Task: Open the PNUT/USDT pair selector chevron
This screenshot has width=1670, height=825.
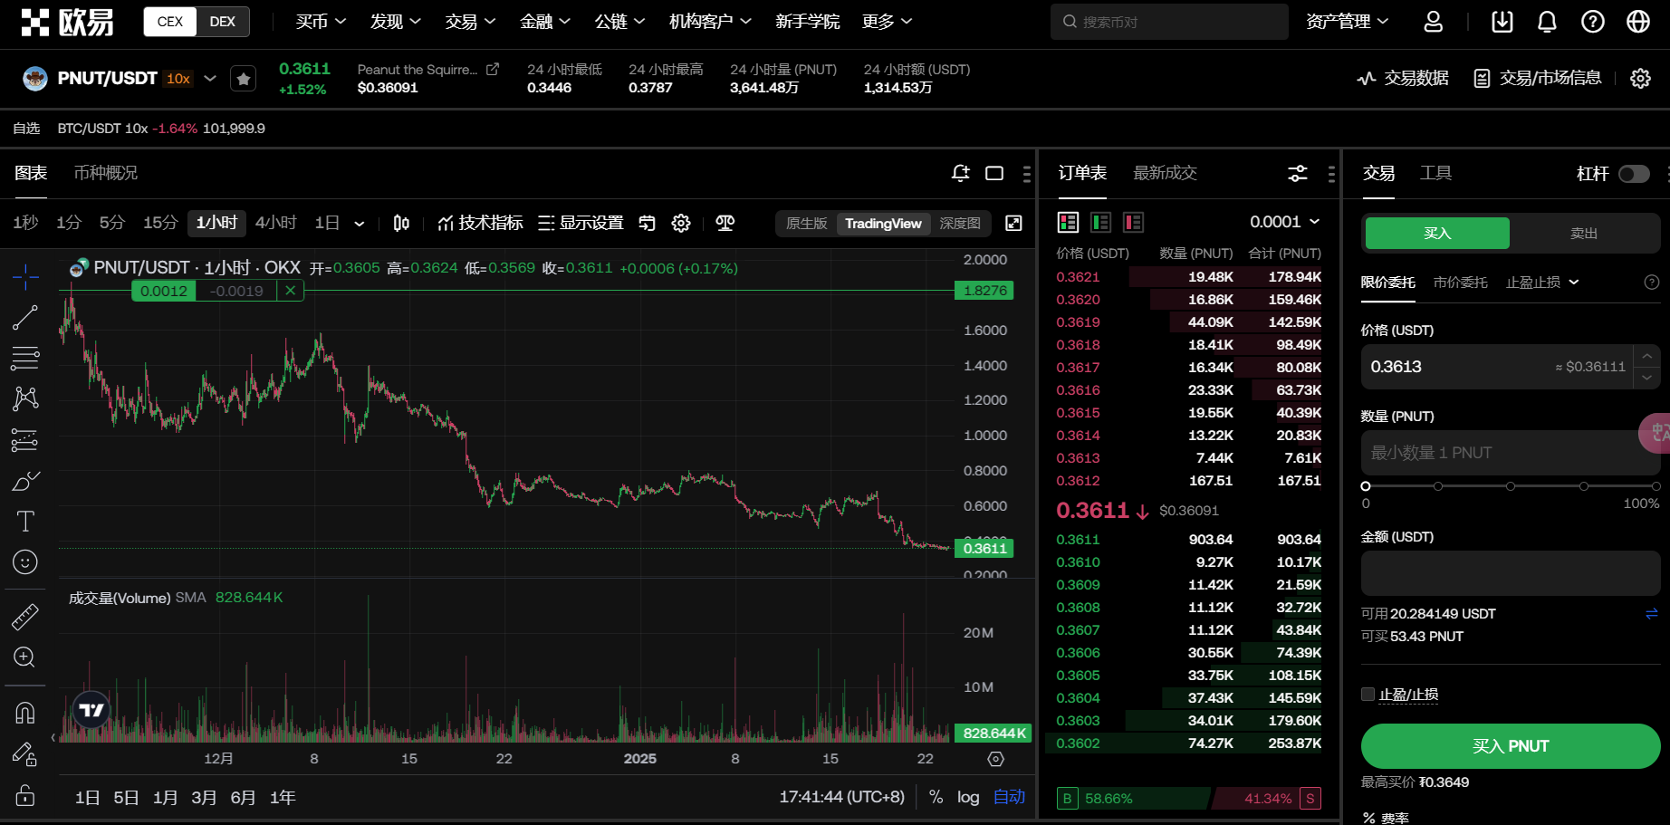Action: click(210, 79)
